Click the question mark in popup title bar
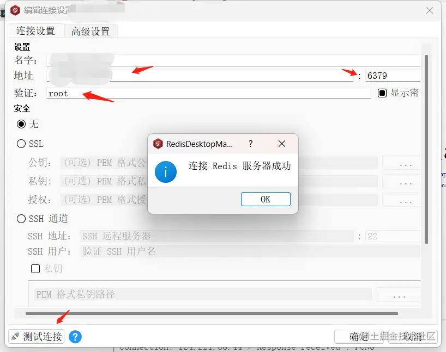 (251, 144)
